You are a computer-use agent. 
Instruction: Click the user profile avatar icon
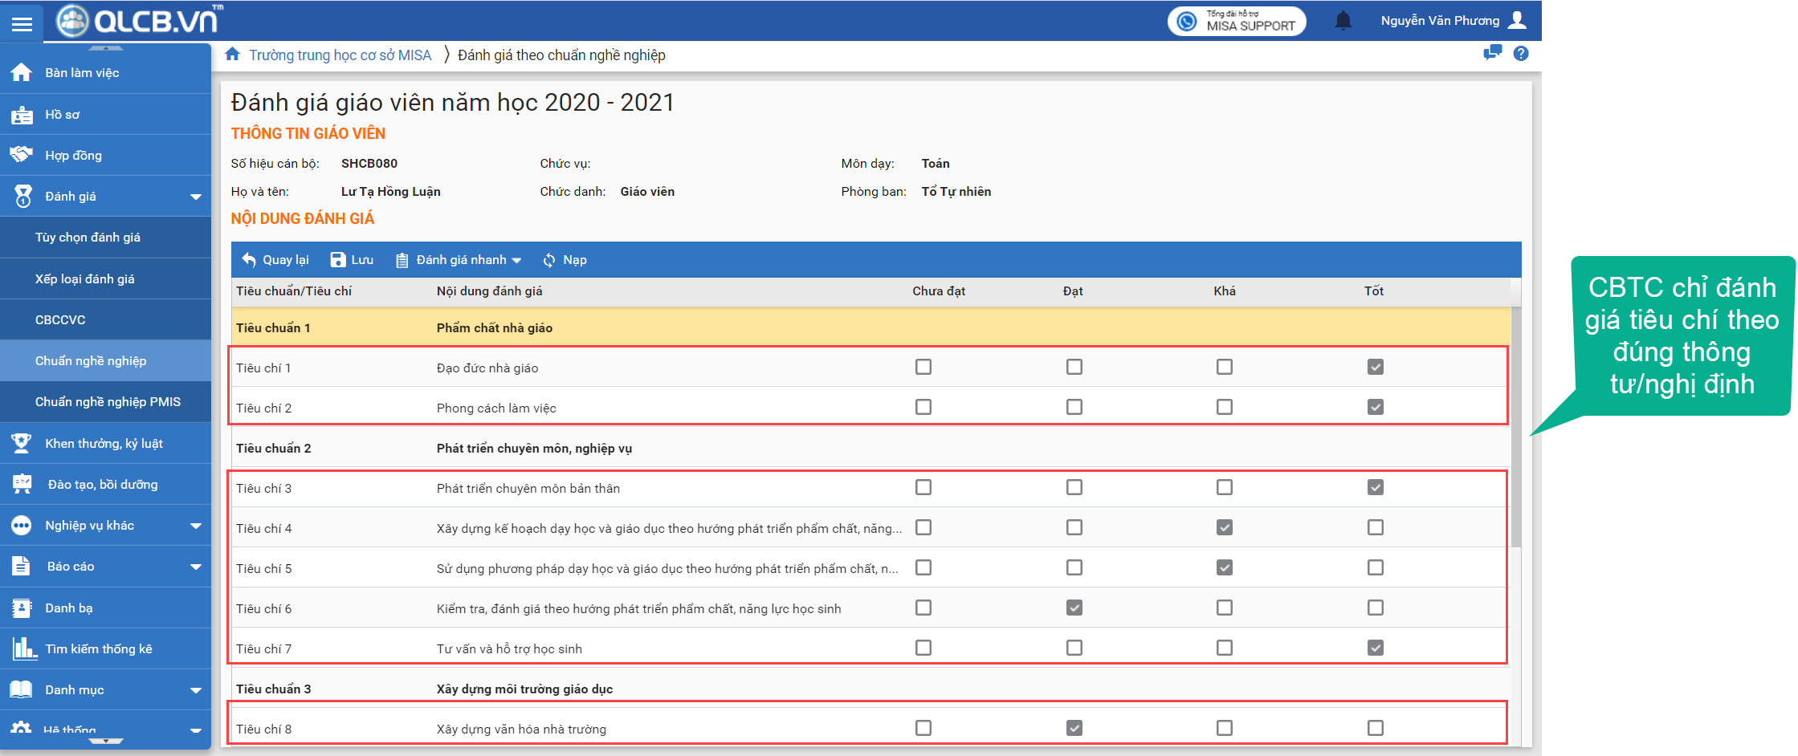click(1517, 21)
